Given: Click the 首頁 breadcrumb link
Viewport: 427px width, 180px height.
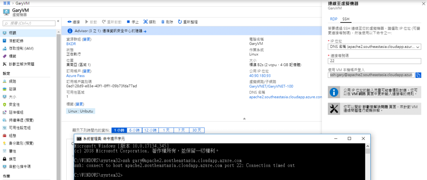Looking at the screenshot, I should click(7, 2).
